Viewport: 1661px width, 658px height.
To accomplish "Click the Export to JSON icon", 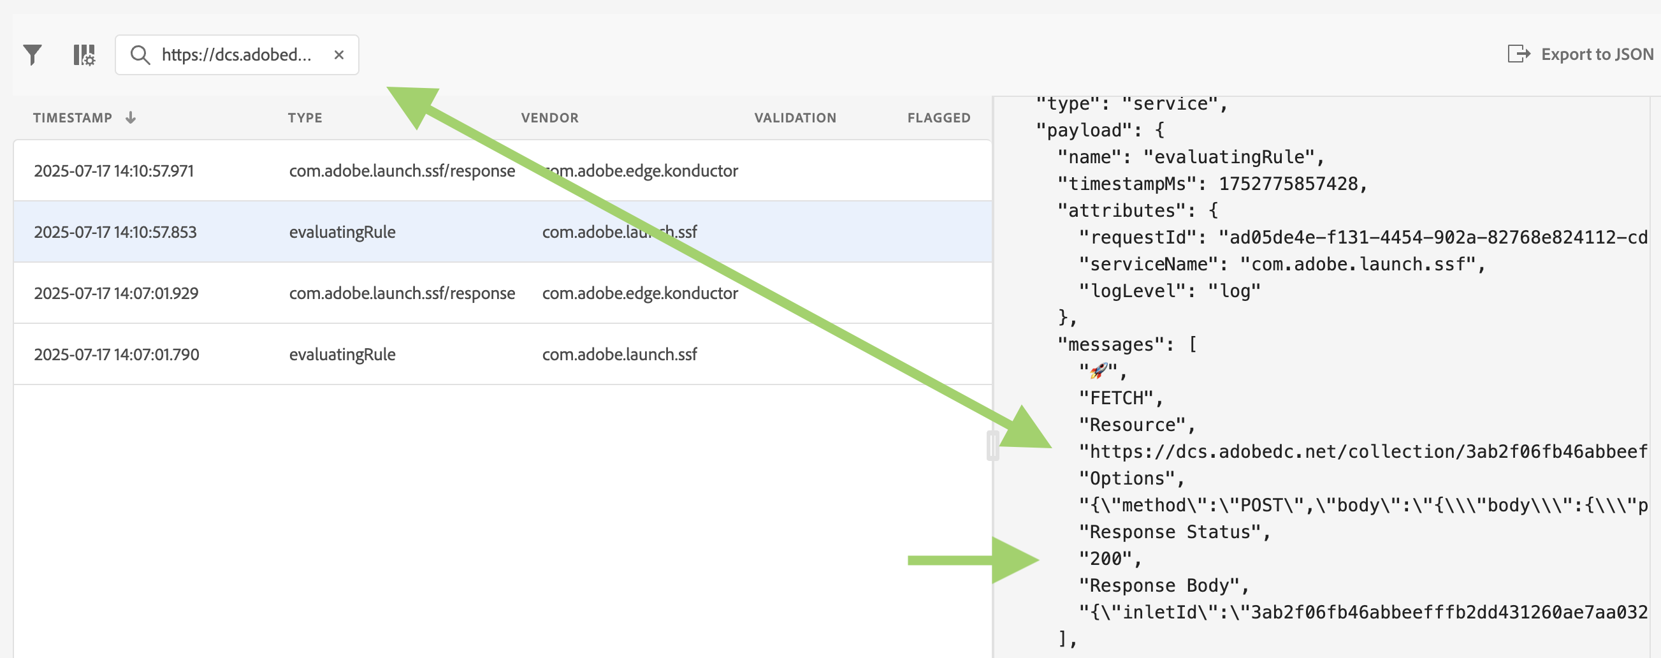I will point(1518,54).
